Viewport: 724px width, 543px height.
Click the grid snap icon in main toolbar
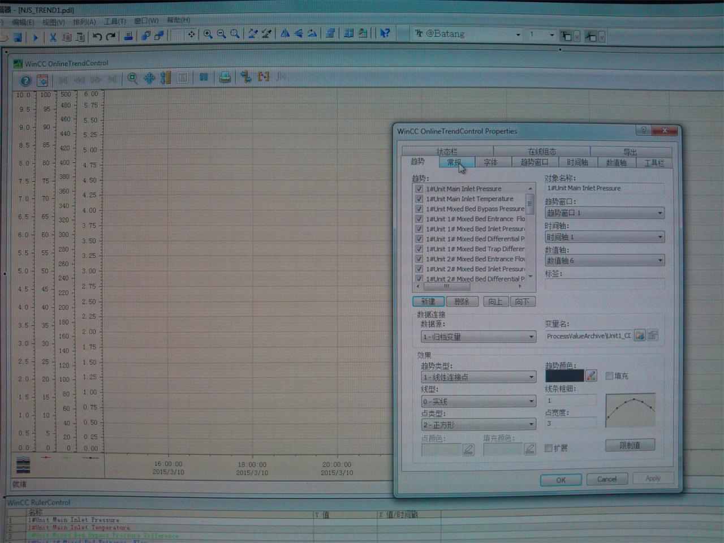[x=191, y=35]
